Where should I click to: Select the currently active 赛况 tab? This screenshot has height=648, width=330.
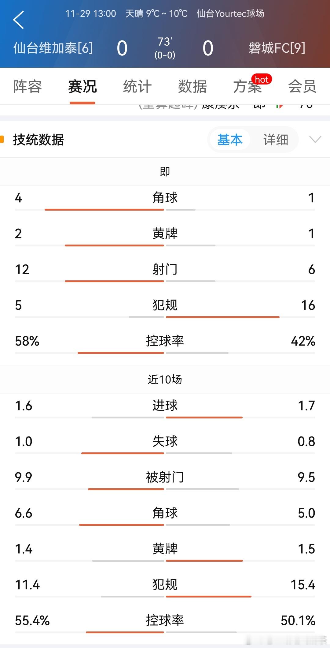coord(82,87)
